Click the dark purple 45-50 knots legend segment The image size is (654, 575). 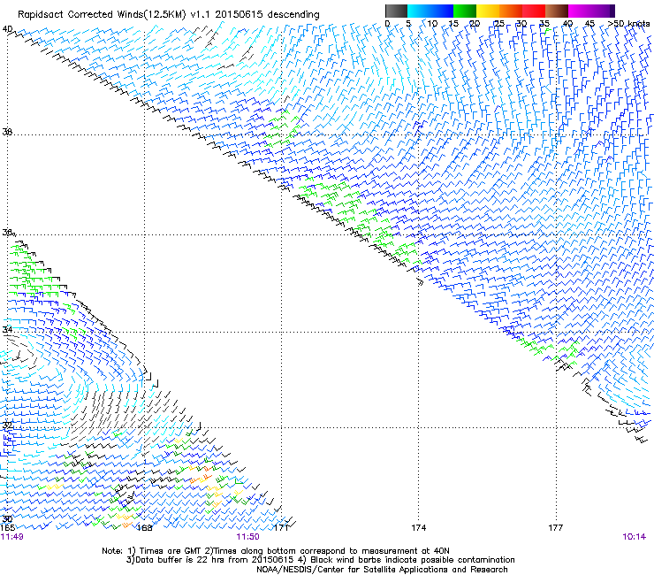tap(603, 11)
